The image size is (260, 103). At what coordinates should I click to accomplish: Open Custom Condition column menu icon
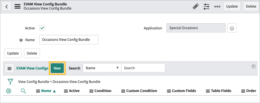point(123,91)
